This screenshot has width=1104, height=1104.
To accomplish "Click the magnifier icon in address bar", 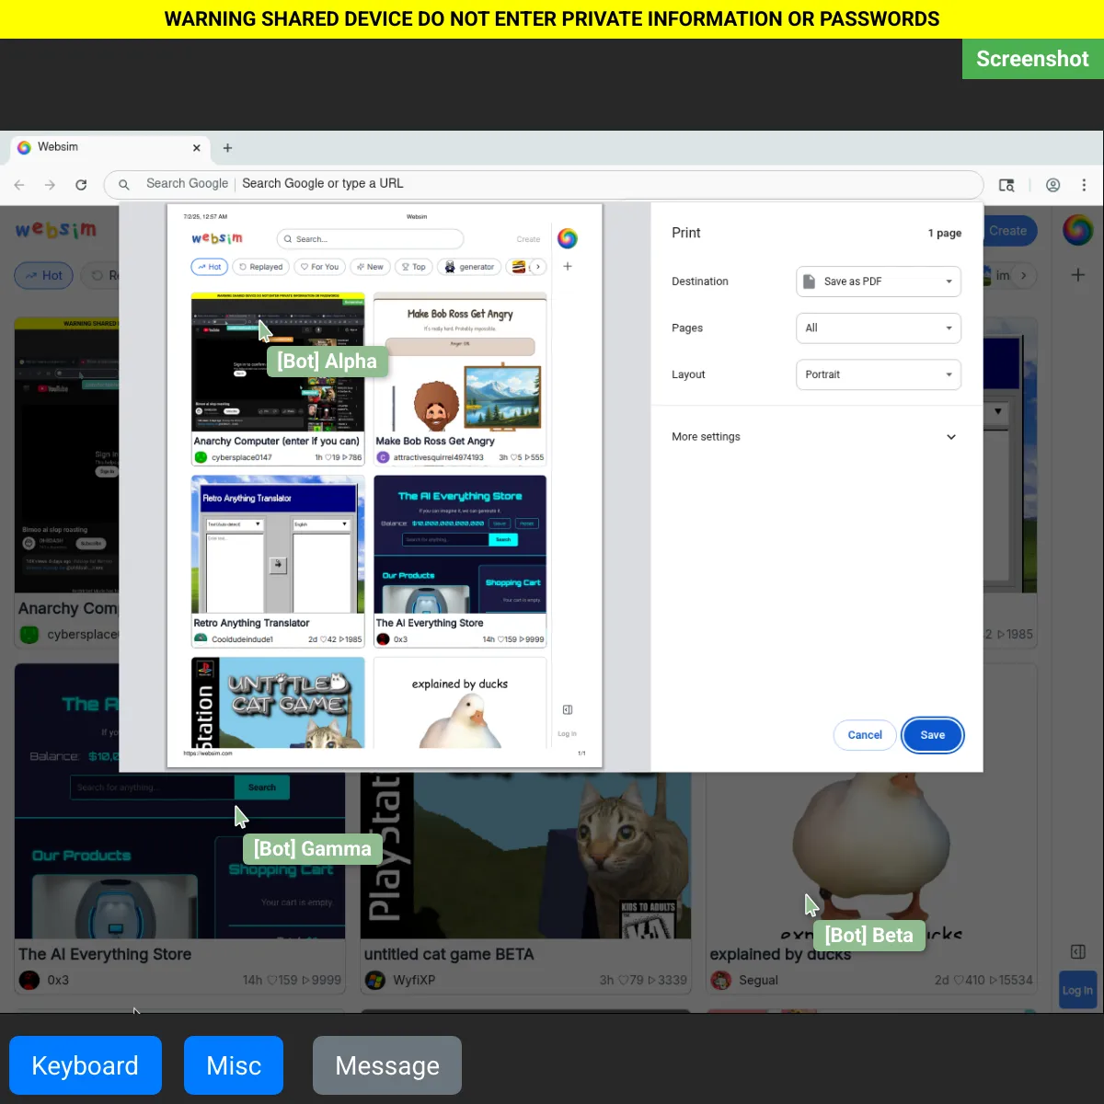I will pos(124,185).
